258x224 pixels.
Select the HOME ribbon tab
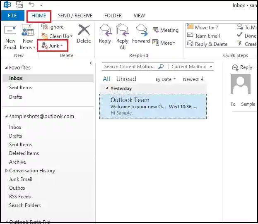pyautogui.click(x=39, y=16)
